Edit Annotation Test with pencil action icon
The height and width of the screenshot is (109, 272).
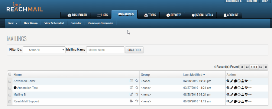click(232, 88)
